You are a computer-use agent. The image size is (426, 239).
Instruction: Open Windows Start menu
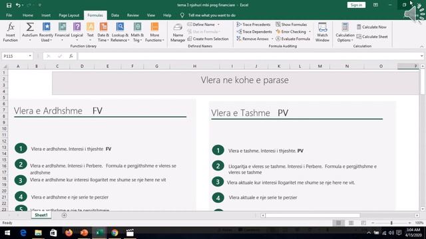coord(7,233)
